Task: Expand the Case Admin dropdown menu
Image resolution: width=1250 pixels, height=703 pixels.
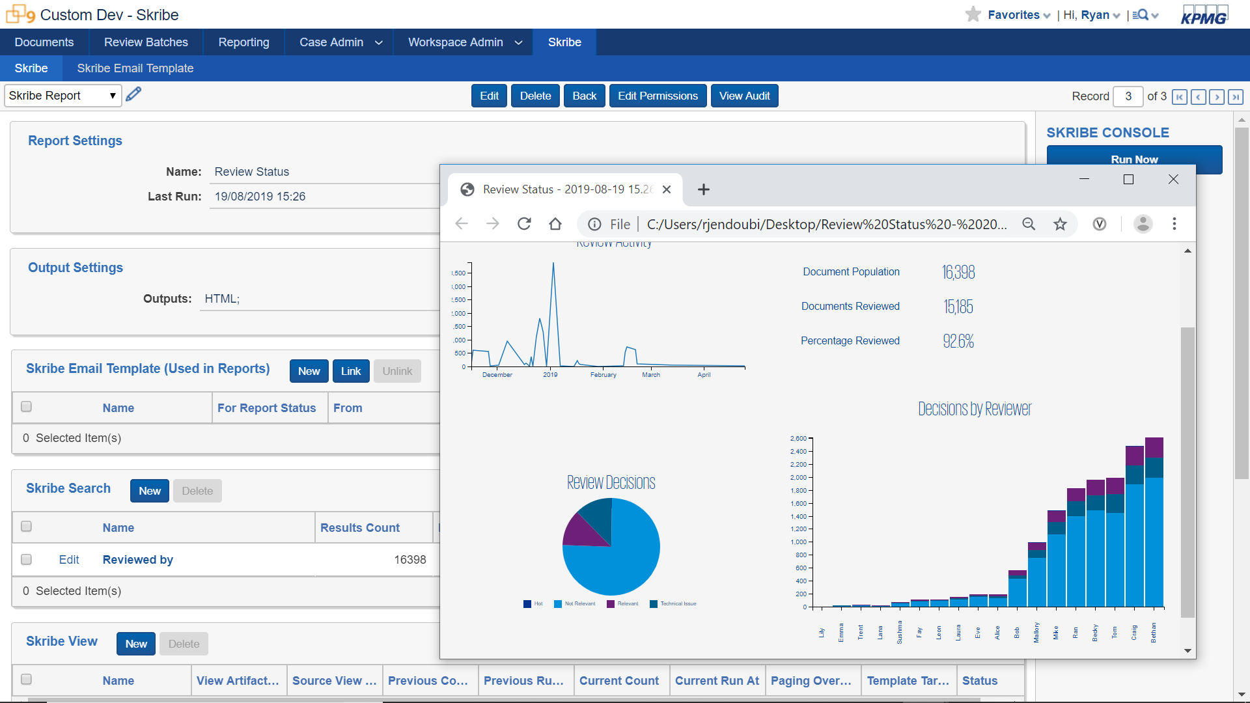Action: [342, 40]
